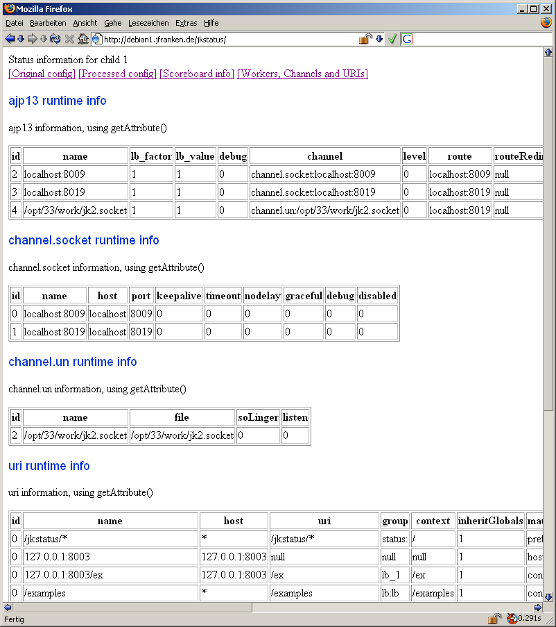Open the Gehe menu
Screen dimensions: 556x627
click(113, 23)
